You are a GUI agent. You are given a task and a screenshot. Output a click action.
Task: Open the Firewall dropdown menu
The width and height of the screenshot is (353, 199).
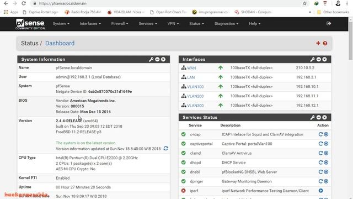pos(120,24)
